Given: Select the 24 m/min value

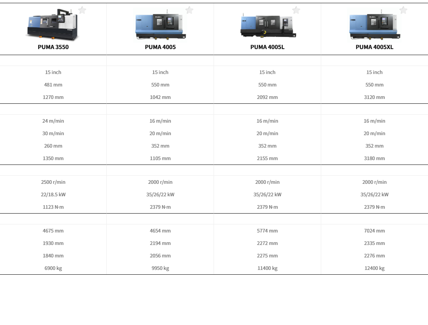Looking at the screenshot, I should pos(53,121).
